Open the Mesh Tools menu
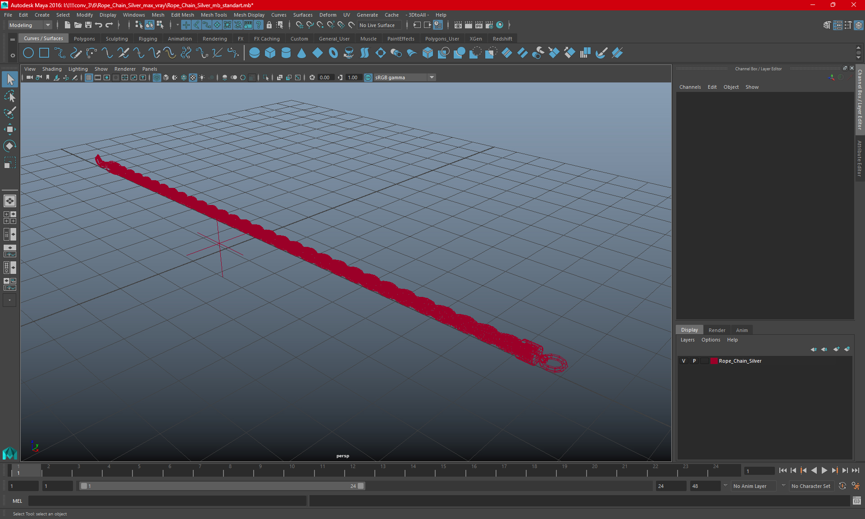The image size is (865, 519). point(214,15)
